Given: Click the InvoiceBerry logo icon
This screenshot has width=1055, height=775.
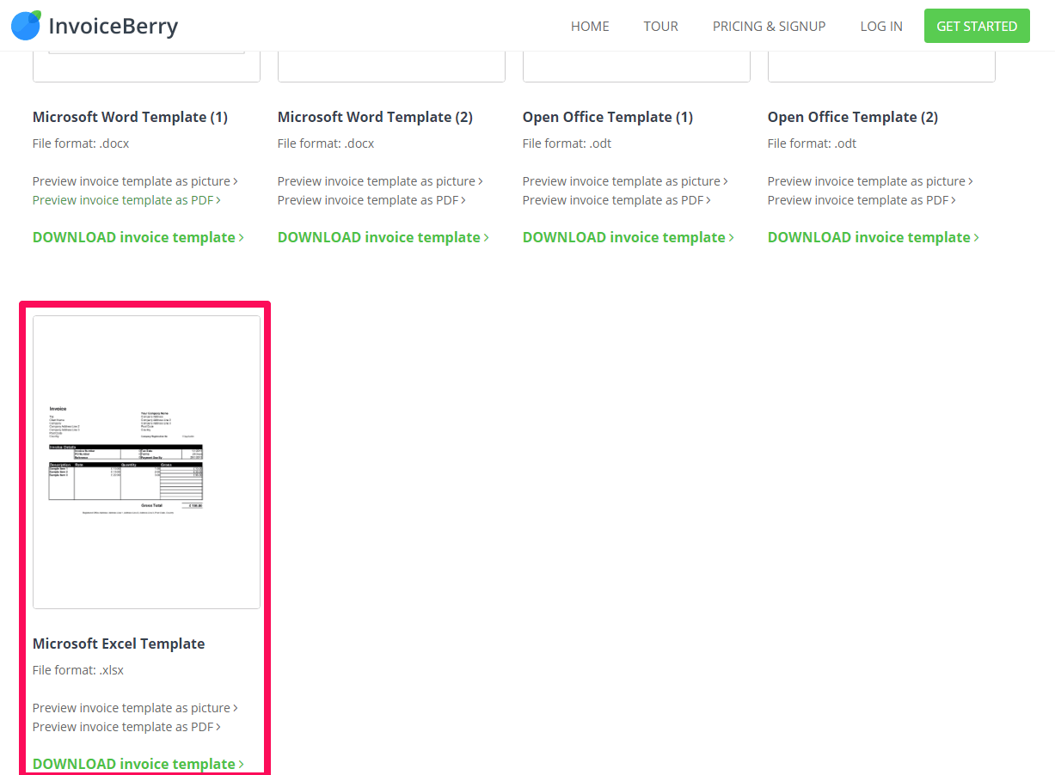Looking at the screenshot, I should click(26, 26).
